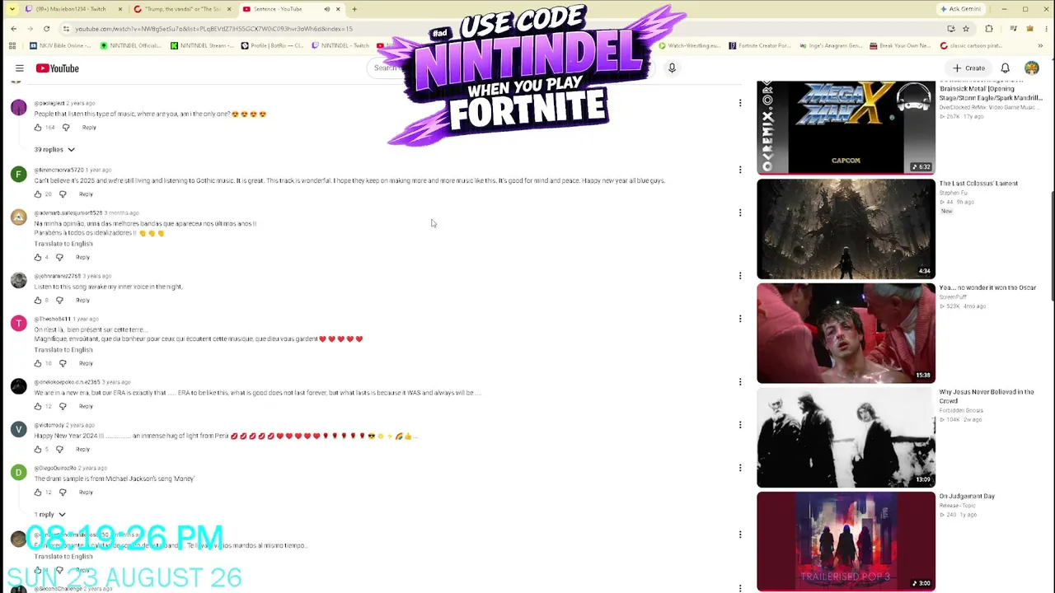The width and height of the screenshot is (1055, 593).
Task: Go back with Chrome's back arrow
Action: click(14, 29)
